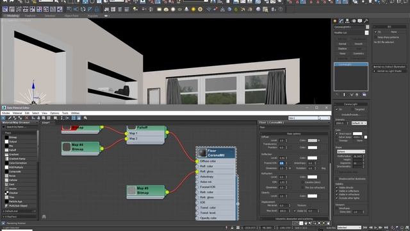Select the Checker map in browser list
The image size is (410, 231).
[13, 193]
